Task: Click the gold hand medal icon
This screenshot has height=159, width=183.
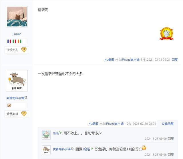Action: point(166,34)
